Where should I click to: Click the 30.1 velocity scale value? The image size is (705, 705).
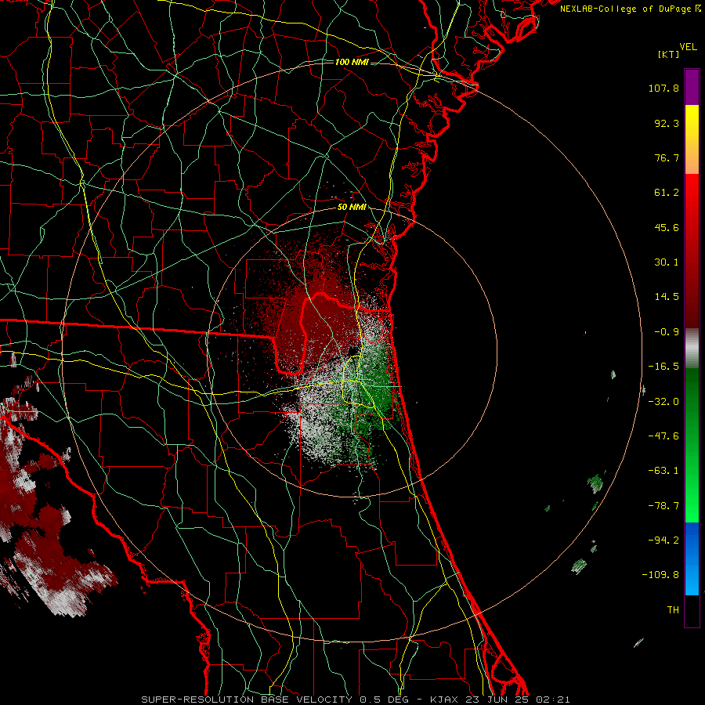pos(667,262)
